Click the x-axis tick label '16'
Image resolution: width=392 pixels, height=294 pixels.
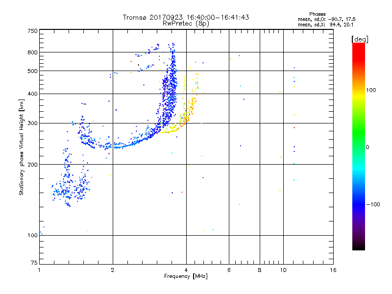[333, 270]
